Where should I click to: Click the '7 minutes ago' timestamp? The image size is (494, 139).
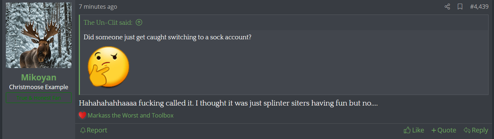[98, 7]
